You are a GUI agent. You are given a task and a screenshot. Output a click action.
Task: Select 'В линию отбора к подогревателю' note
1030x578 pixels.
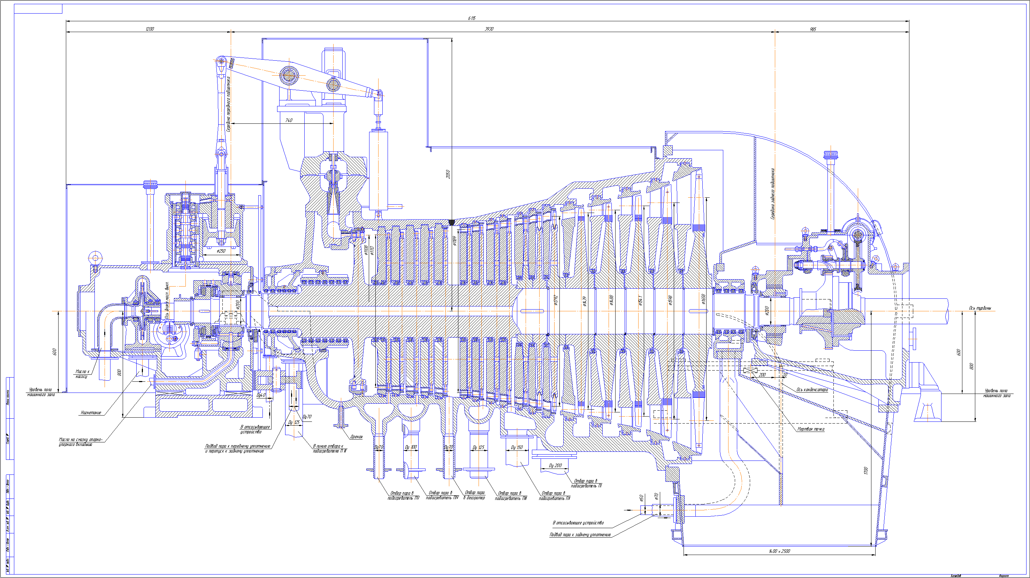tap(330, 448)
